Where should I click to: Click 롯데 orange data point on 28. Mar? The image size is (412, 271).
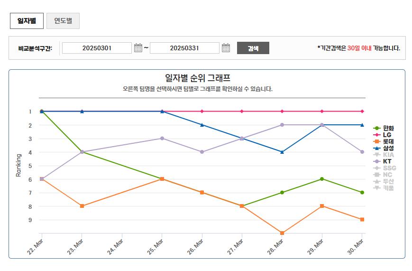click(282, 233)
